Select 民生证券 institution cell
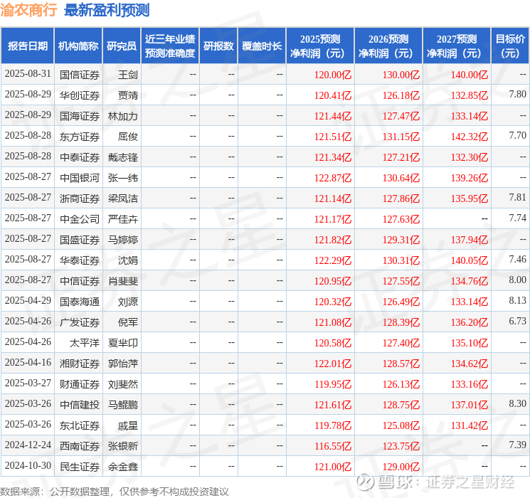Viewport: 530px width, 498px height. click(80, 467)
